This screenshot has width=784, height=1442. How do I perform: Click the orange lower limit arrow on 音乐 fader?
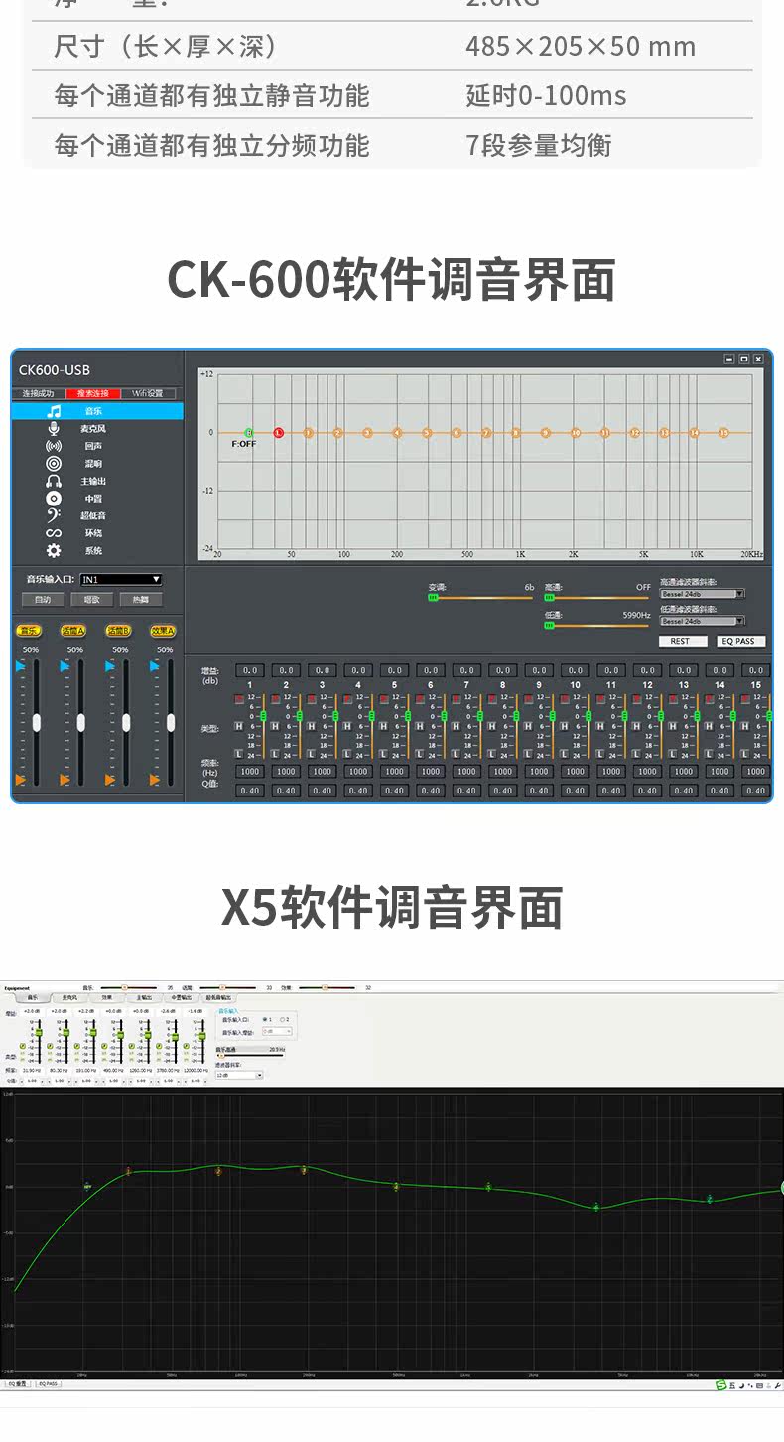[20, 780]
